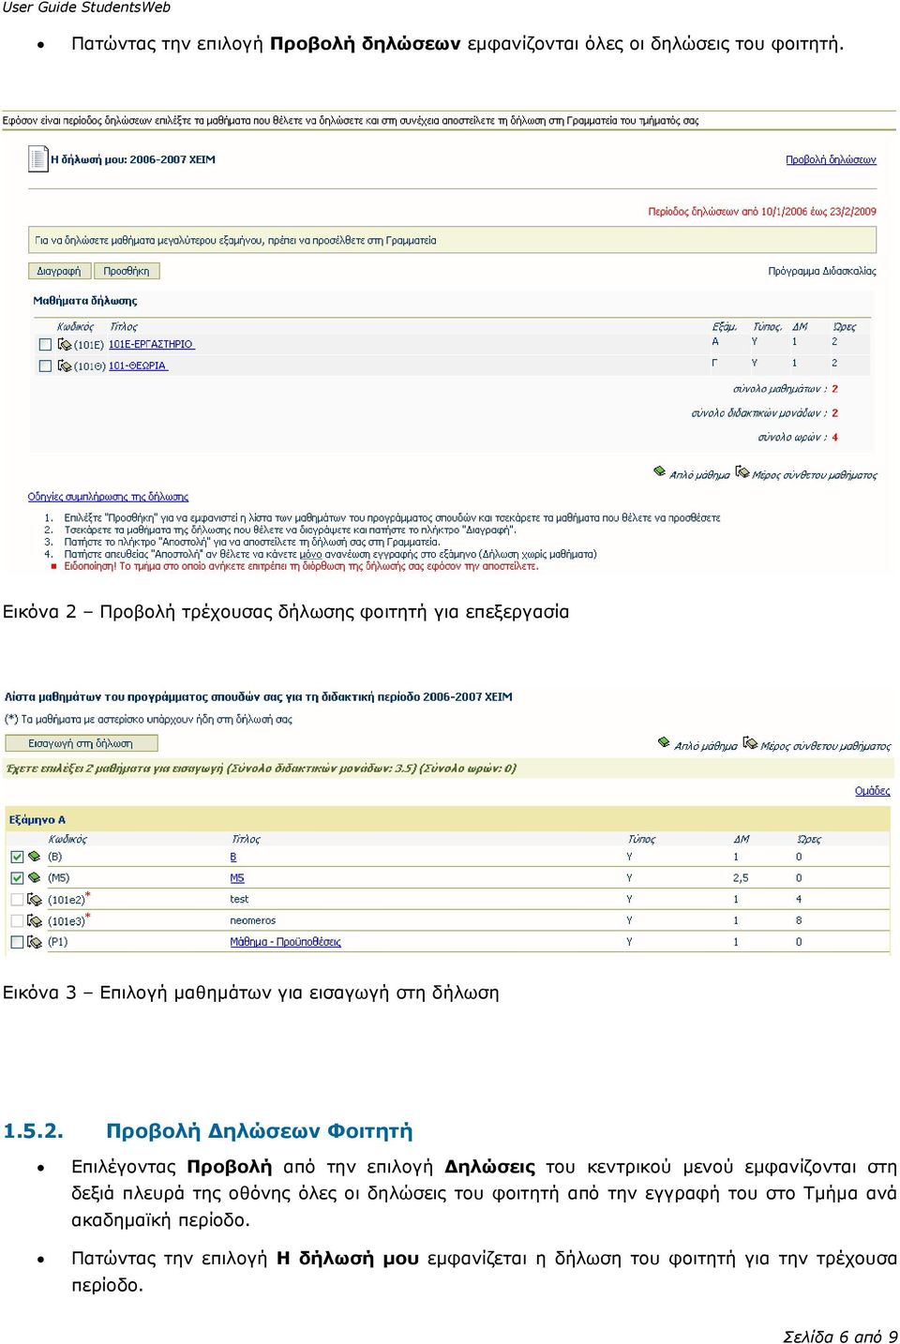Click the Περίοδος δηλώσεων date notice
This screenshot has width=900, height=1344.
tap(762, 212)
